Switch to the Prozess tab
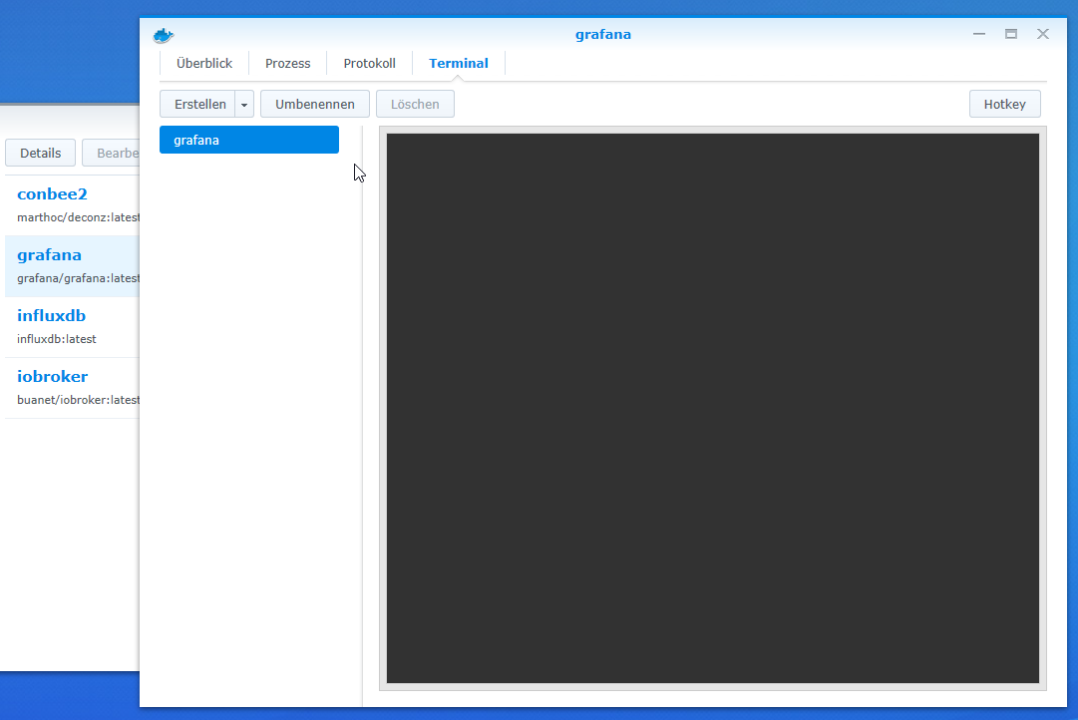 pos(287,63)
